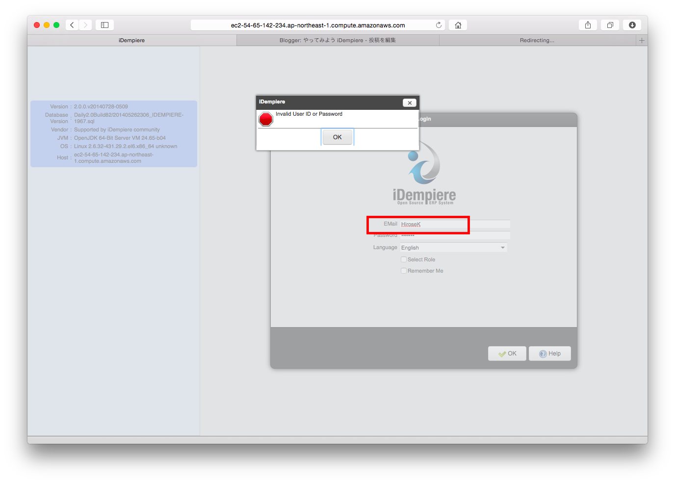This screenshot has width=675, height=483.
Task: Close the iDempiere error dialog
Action: tap(410, 102)
